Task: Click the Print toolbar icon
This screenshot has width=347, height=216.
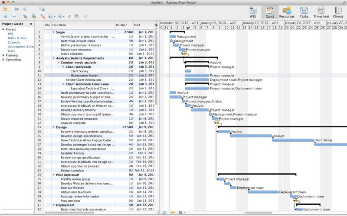Action: [16, 9]
